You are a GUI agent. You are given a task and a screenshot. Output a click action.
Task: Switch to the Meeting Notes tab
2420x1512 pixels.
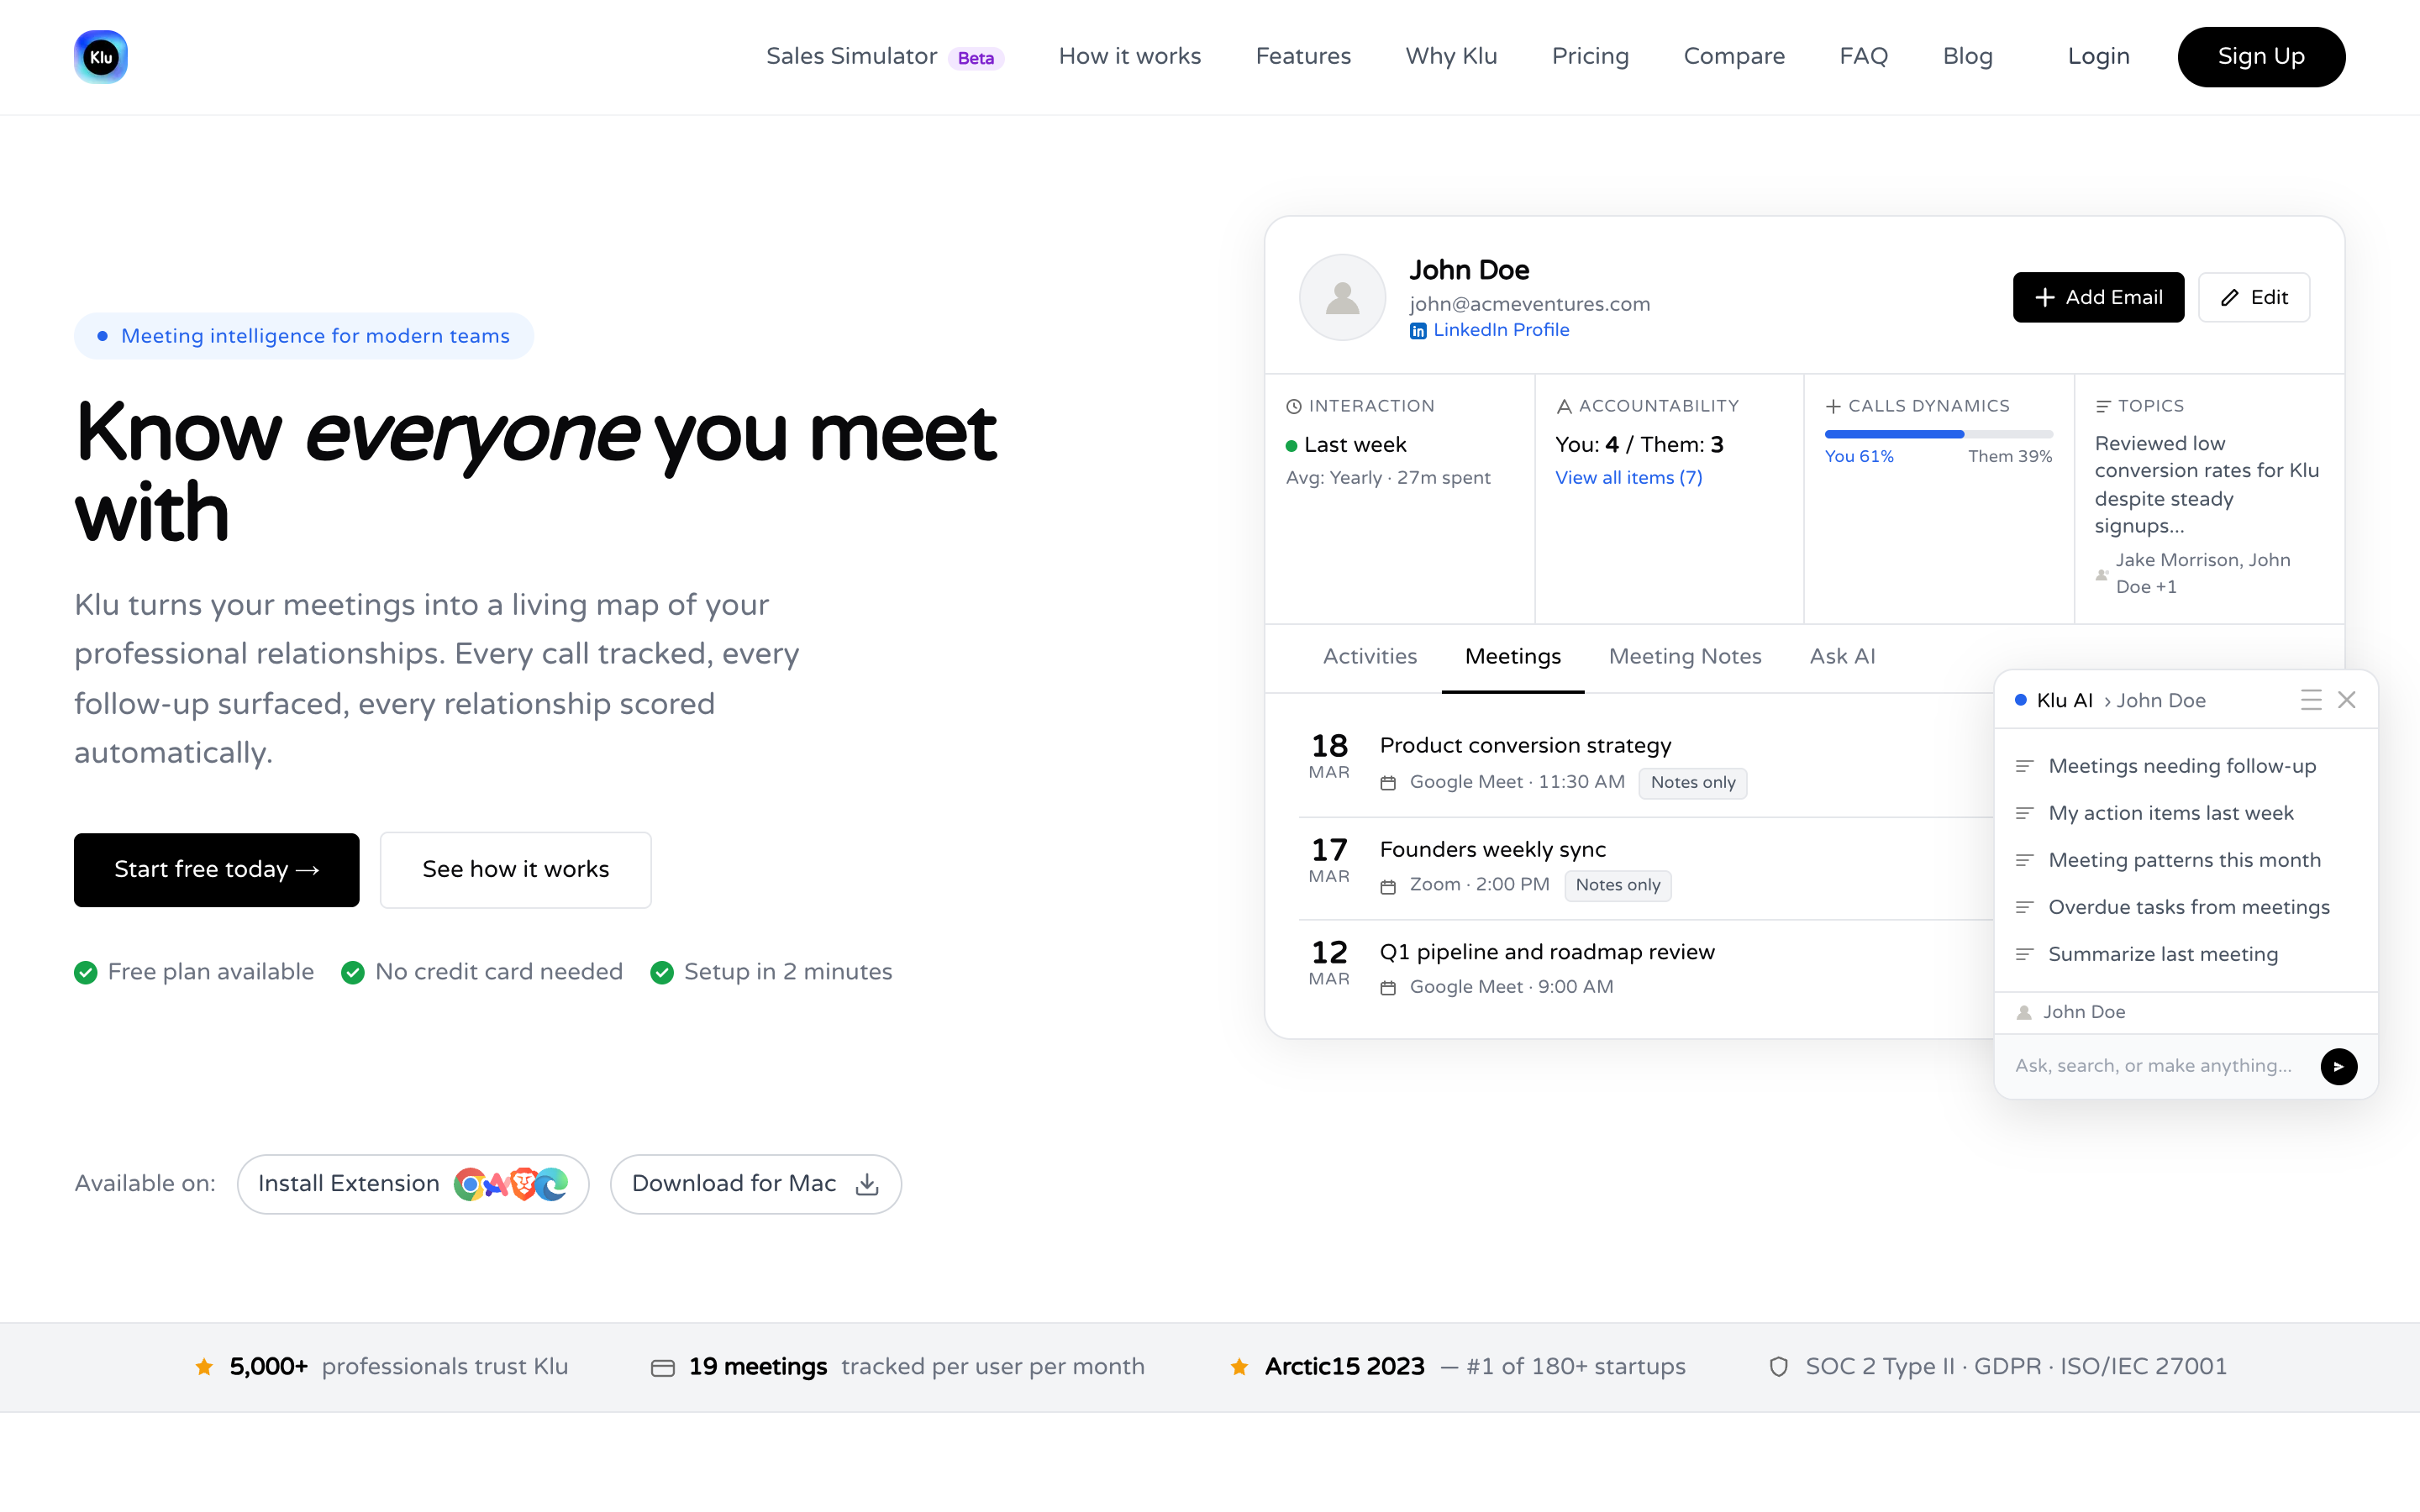[1685, 657]
